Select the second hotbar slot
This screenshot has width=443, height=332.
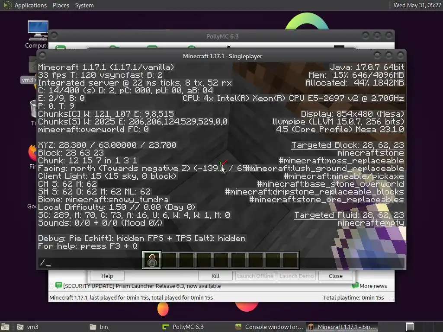point(170,260)
